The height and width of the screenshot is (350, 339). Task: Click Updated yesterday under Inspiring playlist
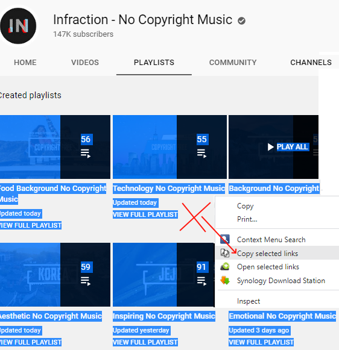(x=142, y=330)
